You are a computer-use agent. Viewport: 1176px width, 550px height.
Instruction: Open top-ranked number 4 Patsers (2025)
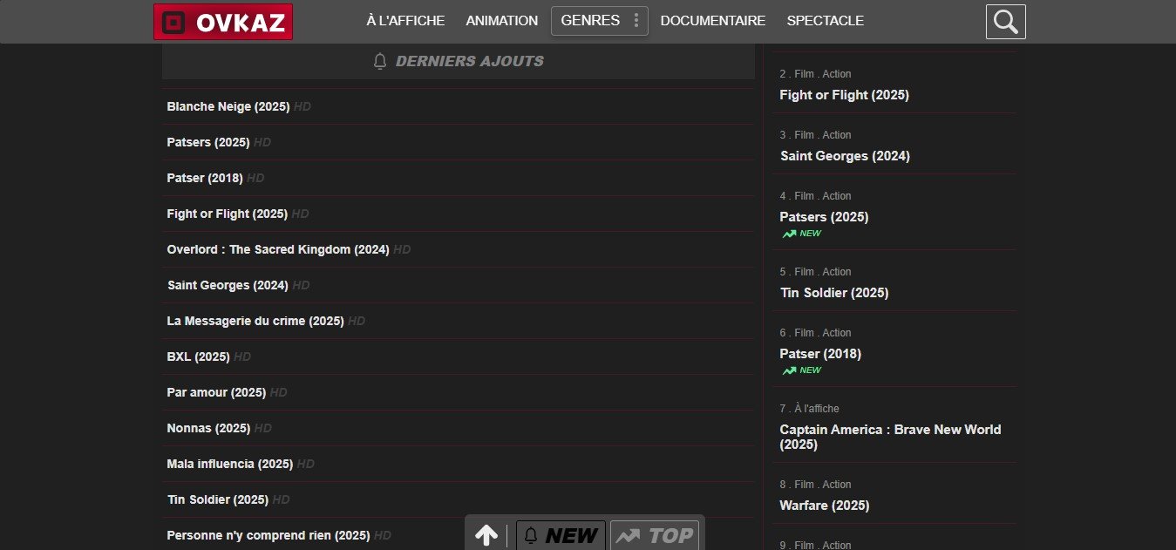[824, 217]
